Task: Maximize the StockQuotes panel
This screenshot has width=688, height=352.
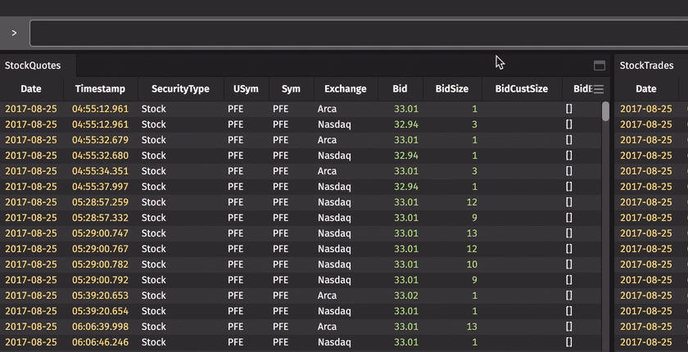Action: pos(599,65)
